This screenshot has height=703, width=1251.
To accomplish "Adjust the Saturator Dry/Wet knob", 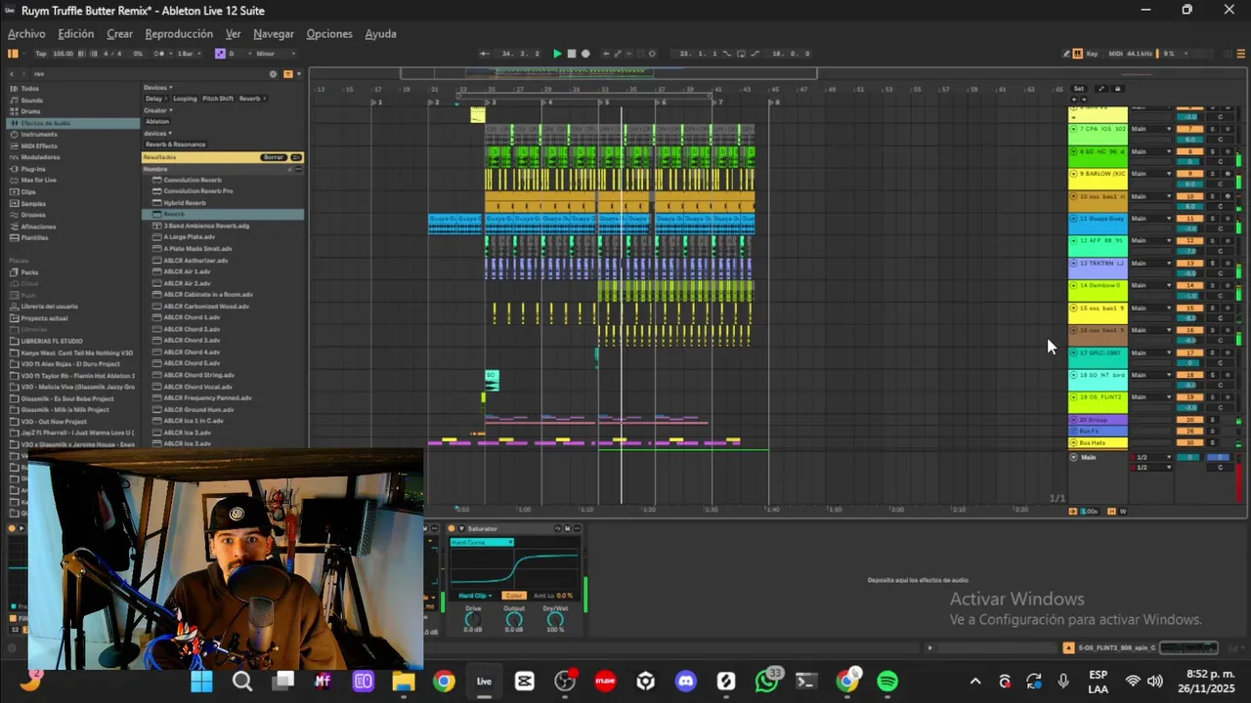I will (555, 619).
